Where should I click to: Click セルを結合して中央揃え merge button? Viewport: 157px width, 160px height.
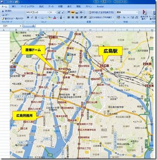(x=100, y=18)
